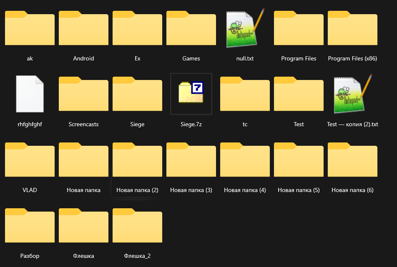Click the "Screencasts" name label

[x=83, y=125]
